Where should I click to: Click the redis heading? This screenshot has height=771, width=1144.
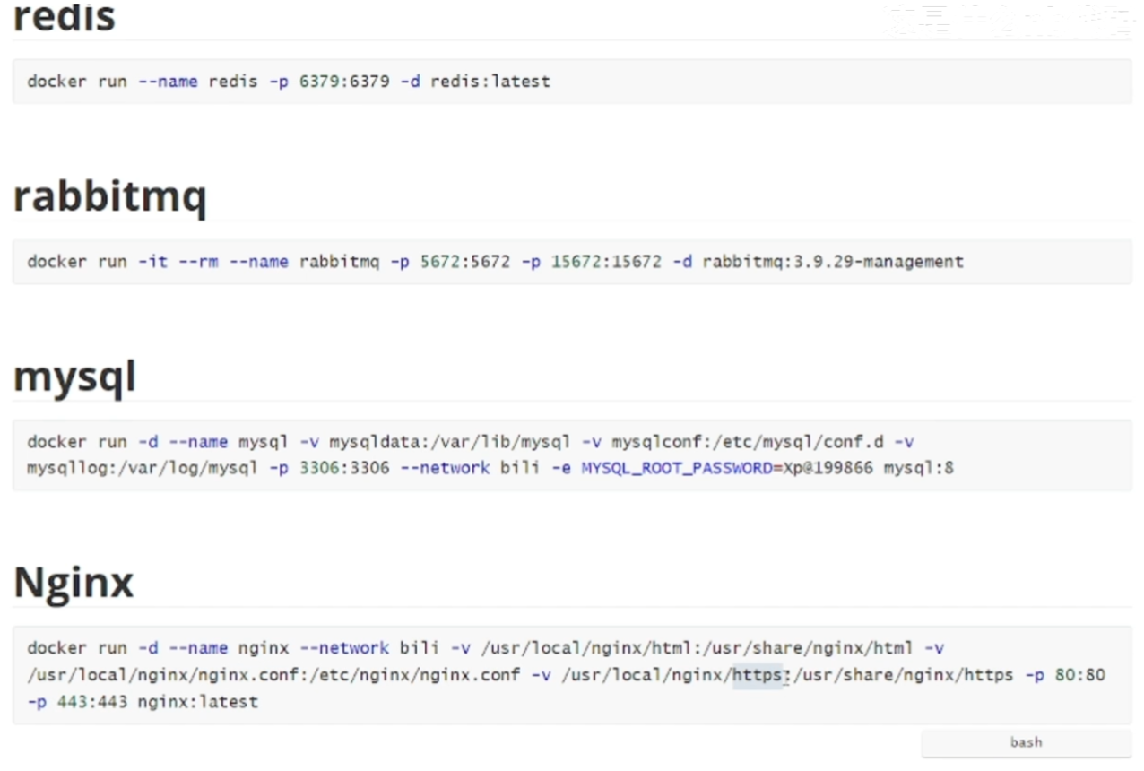pos(65,16)
